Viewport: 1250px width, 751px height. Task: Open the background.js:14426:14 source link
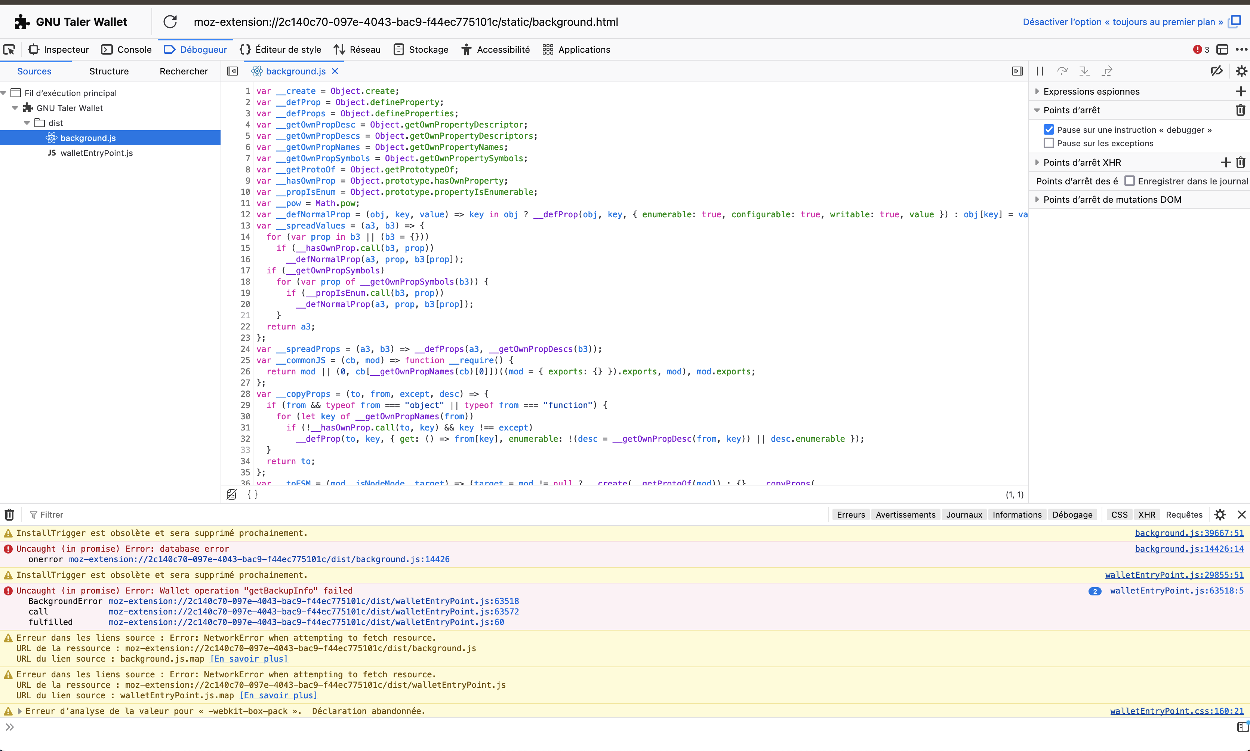click(1189, 549)
